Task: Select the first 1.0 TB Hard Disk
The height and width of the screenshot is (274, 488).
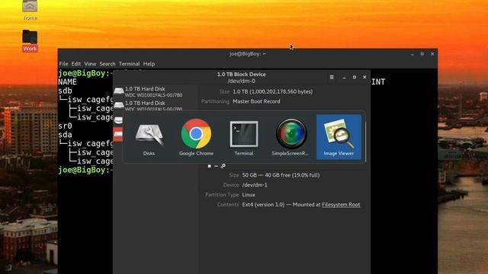Action: (156, 91)
